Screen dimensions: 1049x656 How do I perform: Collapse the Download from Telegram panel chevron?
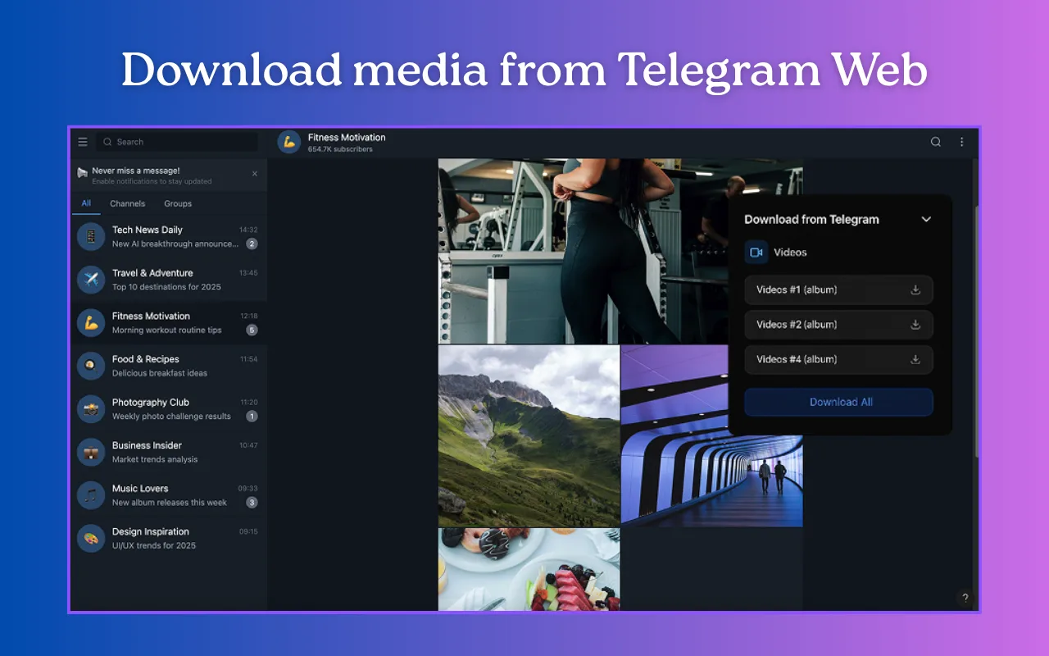pos(926,219)
